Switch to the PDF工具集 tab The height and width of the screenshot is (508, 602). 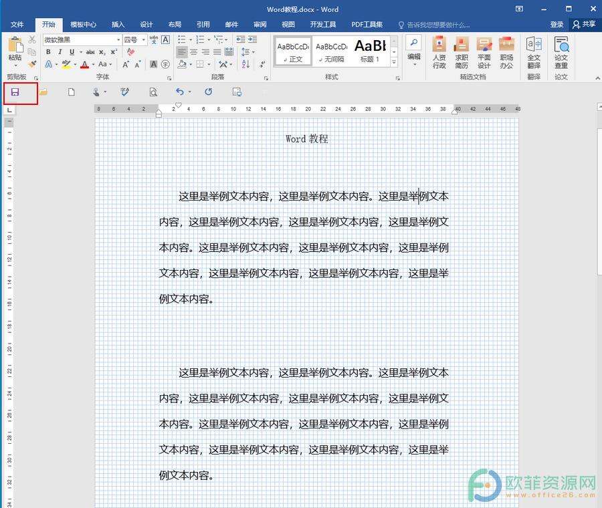[x=367, y=25]
